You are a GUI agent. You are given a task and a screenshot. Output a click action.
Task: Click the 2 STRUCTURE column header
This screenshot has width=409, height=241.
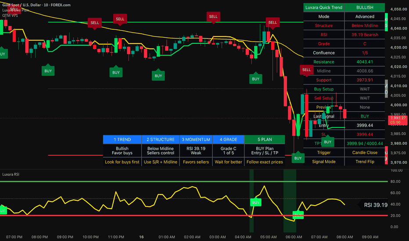tap(161, 139)
